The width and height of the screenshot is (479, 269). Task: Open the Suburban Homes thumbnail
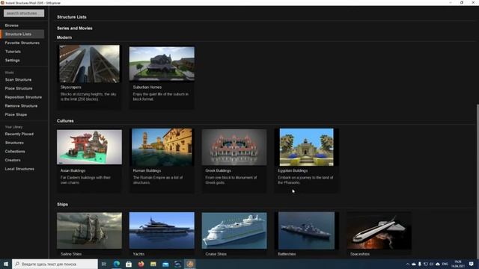162,64
